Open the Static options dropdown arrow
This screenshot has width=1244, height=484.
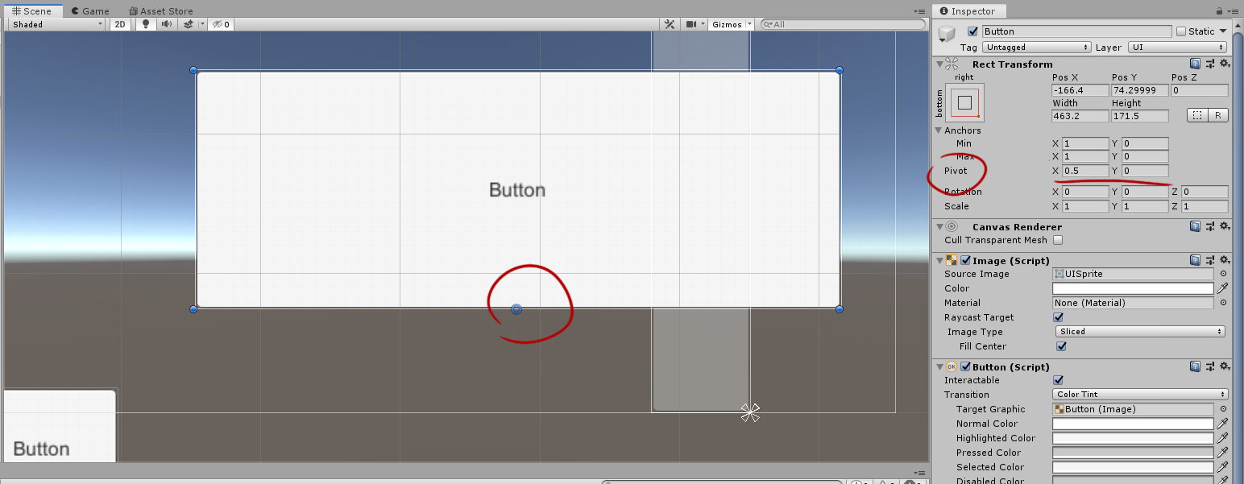[x=1223, y=31]
